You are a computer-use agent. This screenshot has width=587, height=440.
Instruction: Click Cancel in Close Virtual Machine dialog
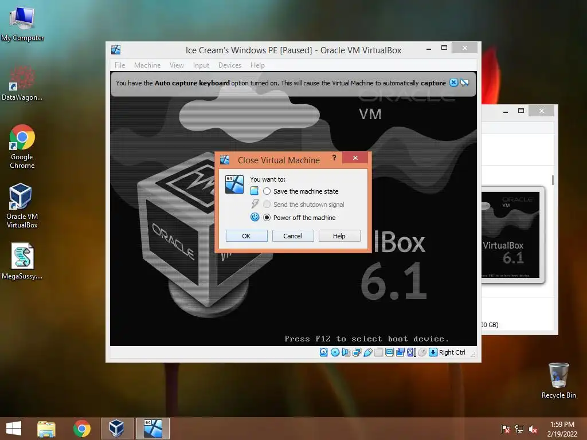pos(292,235)
